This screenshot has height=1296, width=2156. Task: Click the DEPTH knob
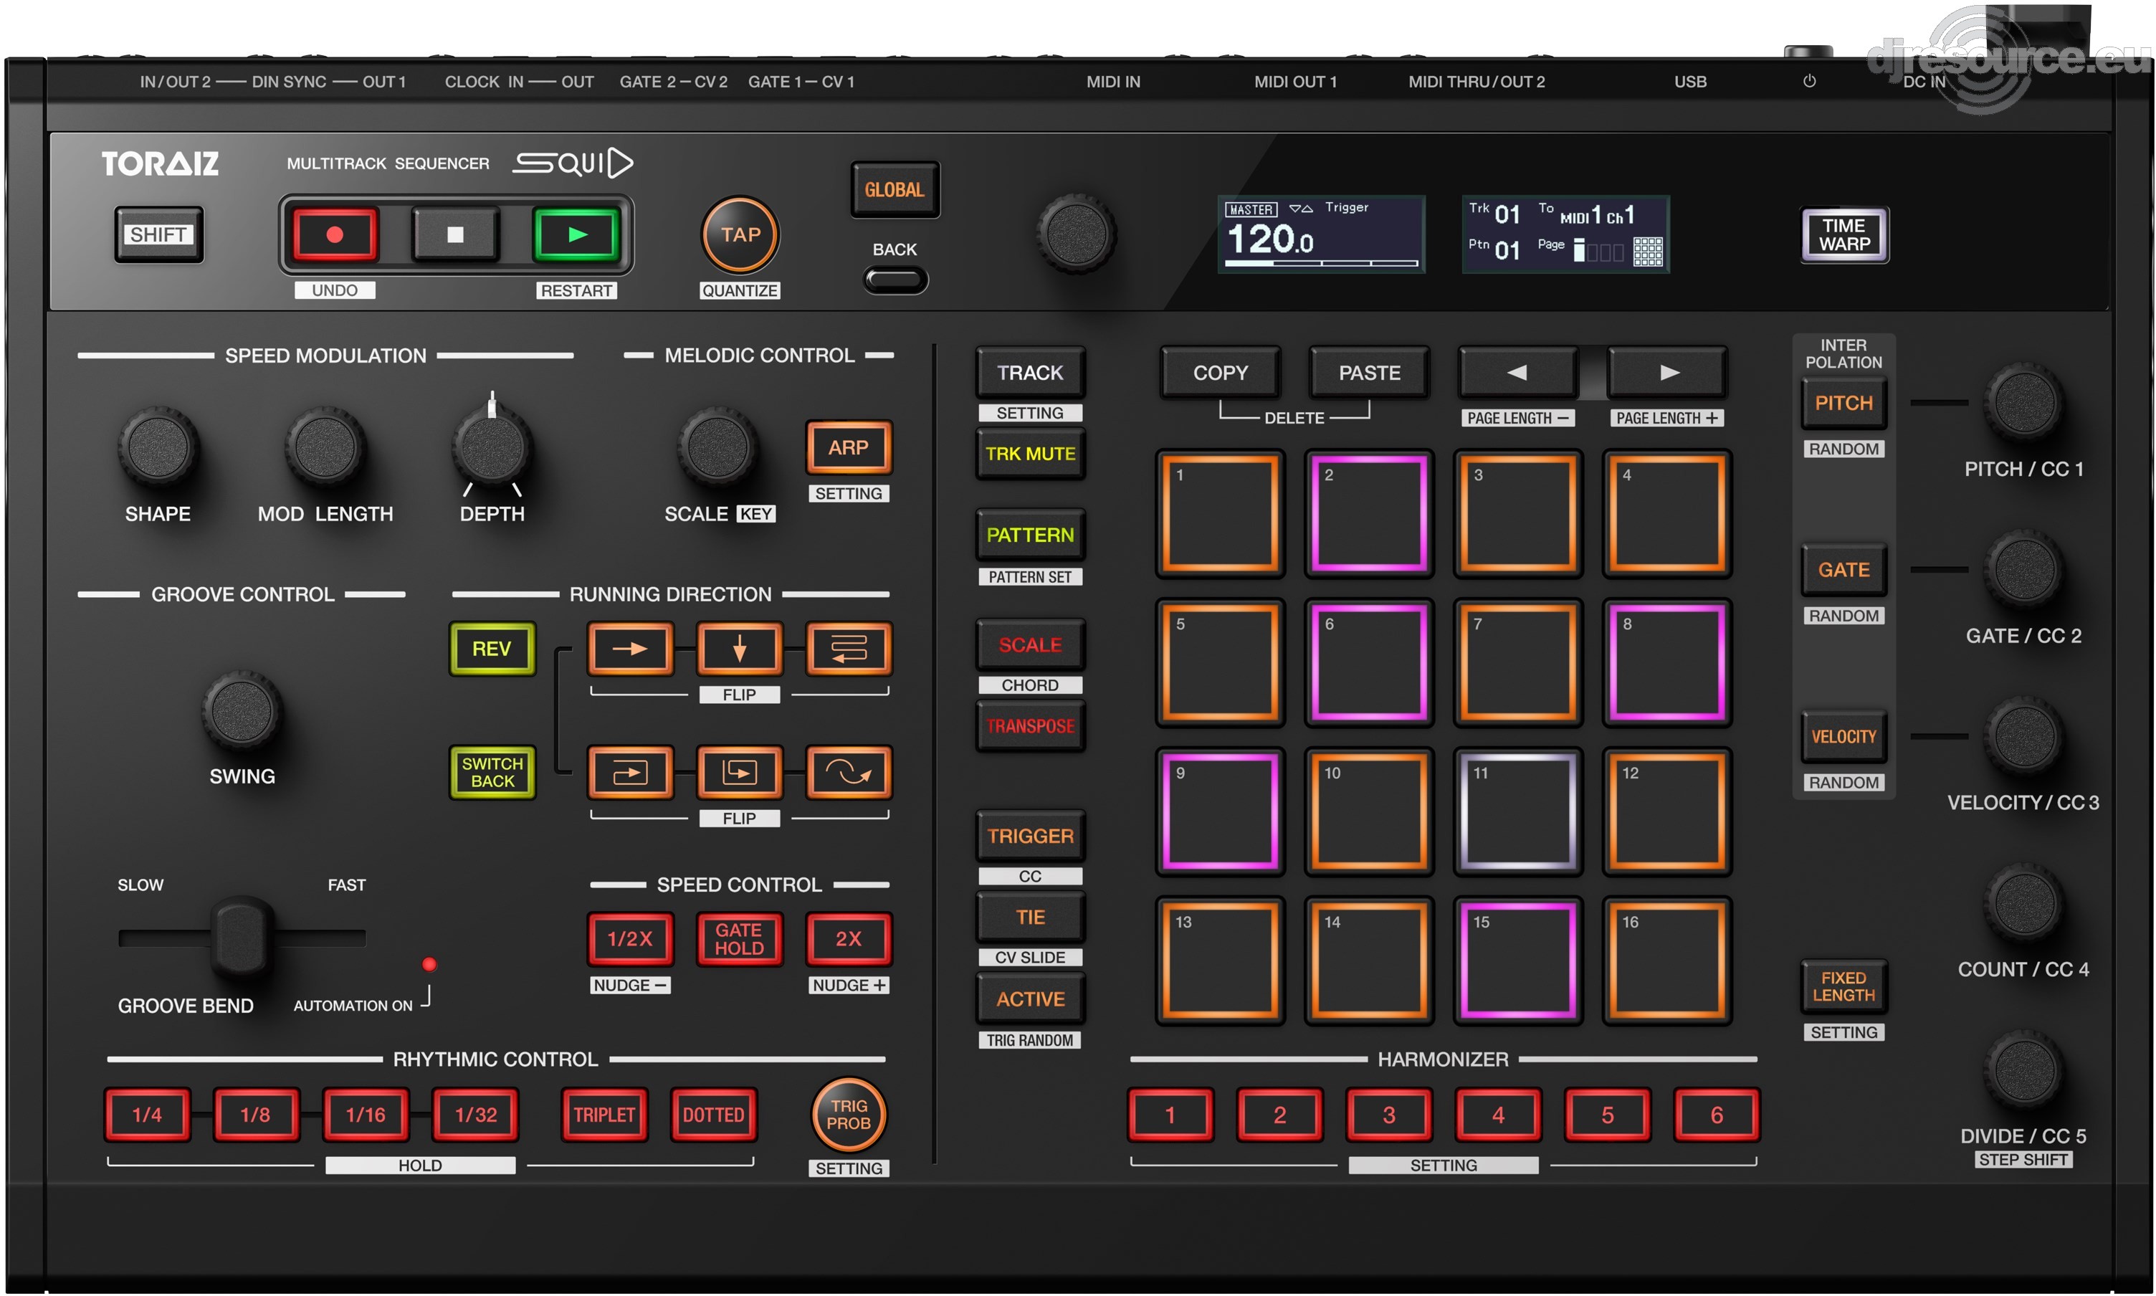[x=492, y=447]
